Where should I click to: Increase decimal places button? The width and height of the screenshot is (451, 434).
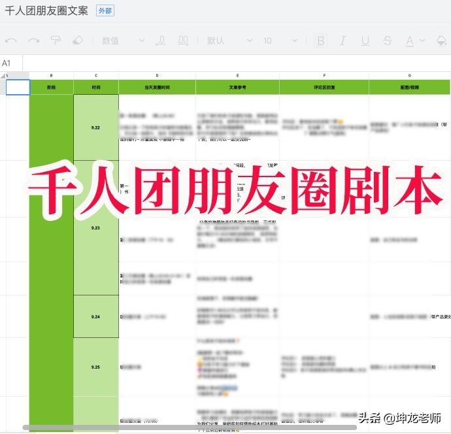[x=182, y=41]
